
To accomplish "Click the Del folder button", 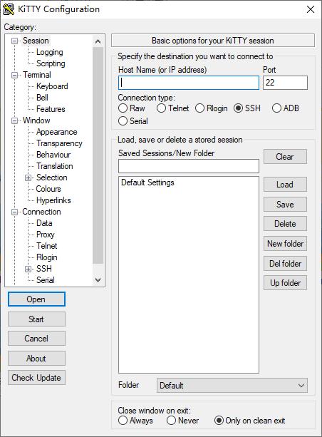I will 285,264.
